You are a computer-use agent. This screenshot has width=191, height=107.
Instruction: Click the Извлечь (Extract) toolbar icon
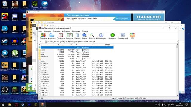coord(52,36)
